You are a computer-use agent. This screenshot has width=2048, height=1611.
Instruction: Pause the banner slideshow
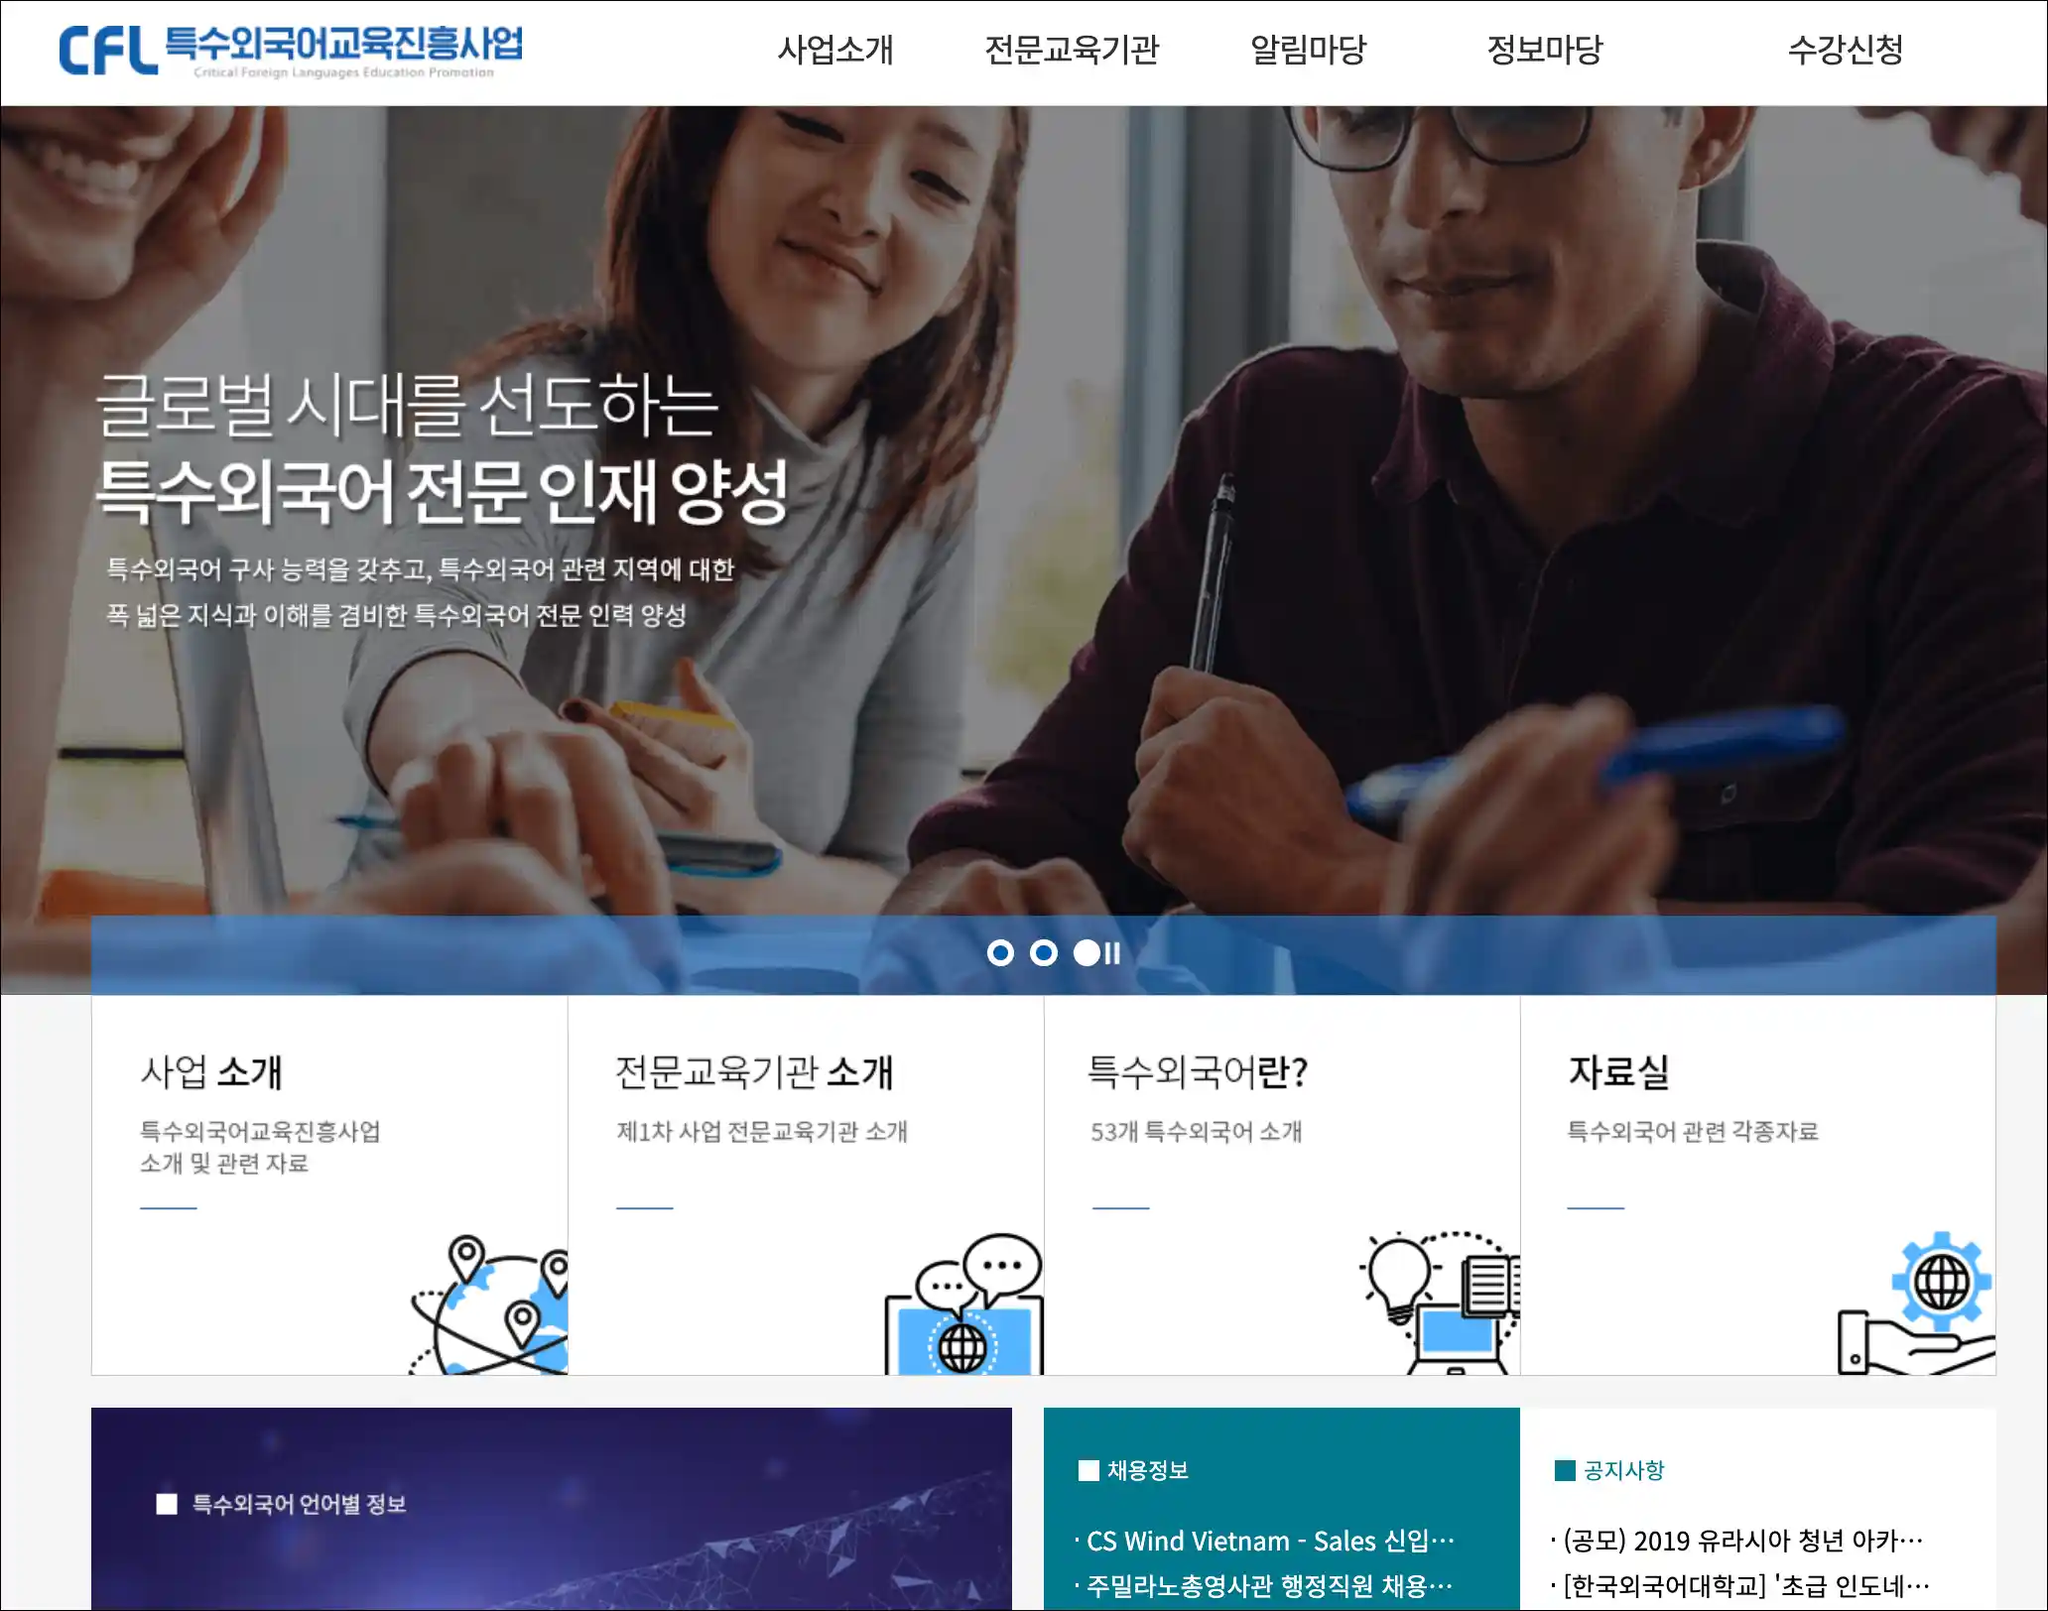click(x=1112, y=953)
